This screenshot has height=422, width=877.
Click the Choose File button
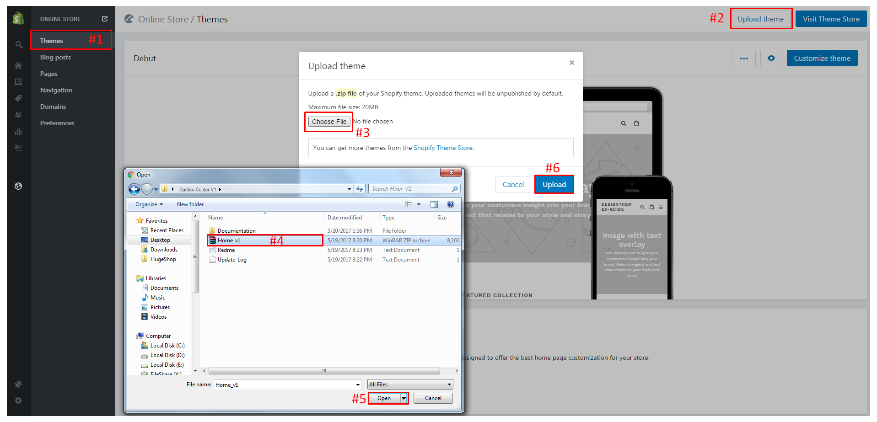(x=329, y=122)
